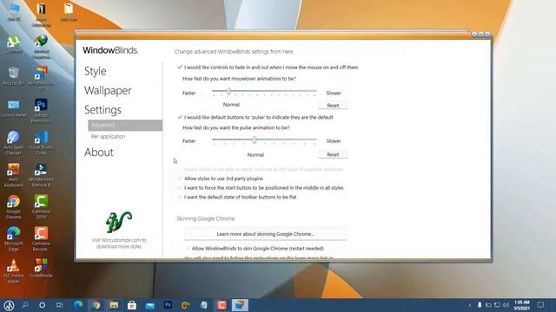Toggle default buttons 'pulse' checkbox
The height and width of the screenshot is (312, 556).
pos(180,117)
